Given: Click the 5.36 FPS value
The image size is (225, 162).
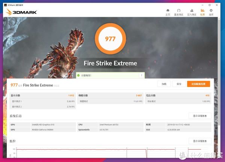Looking at the screenshot, I should [x=71, y=101].
